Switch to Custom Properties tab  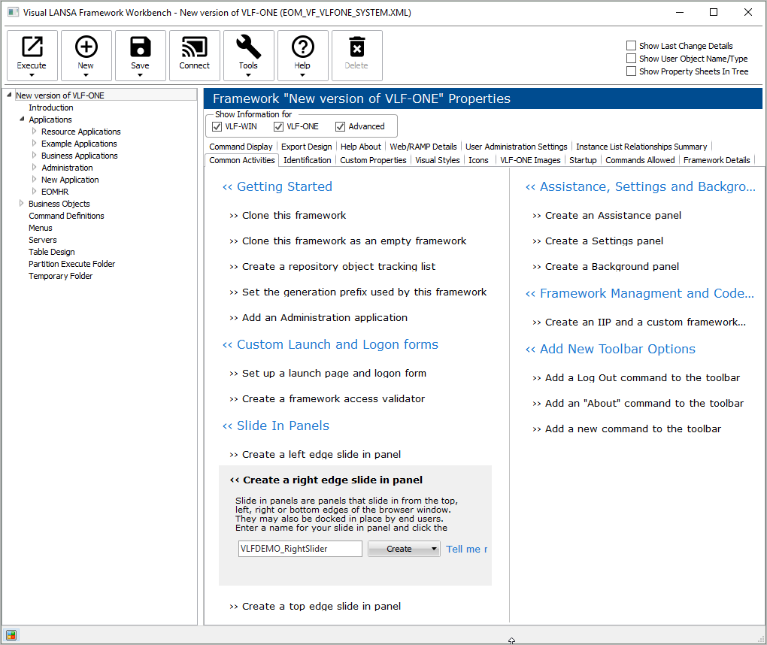373,160
